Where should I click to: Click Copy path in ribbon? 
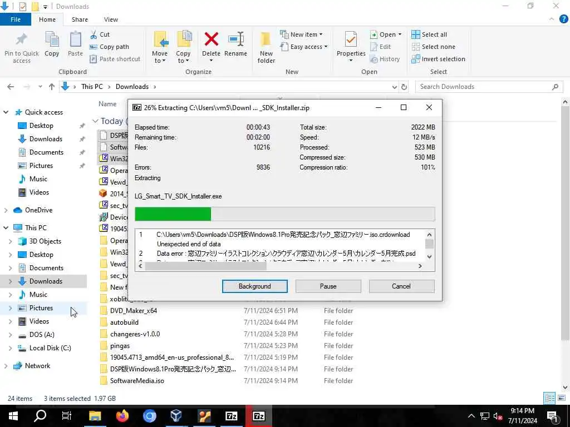click(x=110, y=47)
